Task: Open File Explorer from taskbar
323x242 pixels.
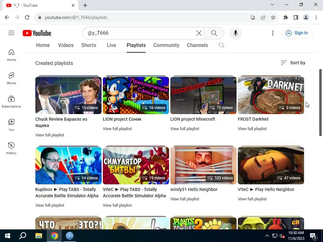Action: (38, 236)
